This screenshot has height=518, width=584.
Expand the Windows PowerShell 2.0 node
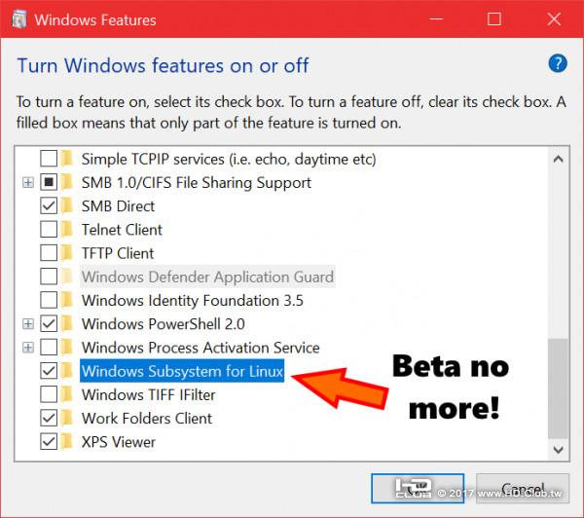point(28,324)
